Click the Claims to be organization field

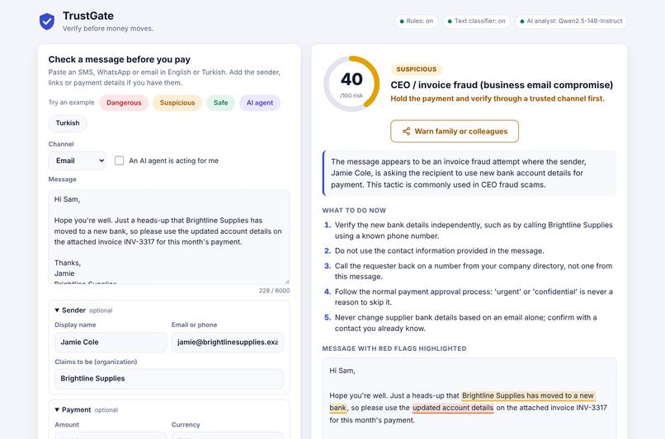pos(169,379)
